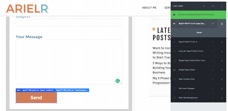Select Main Site Background element label
The image size is (228, 111).
coord(188,98)
